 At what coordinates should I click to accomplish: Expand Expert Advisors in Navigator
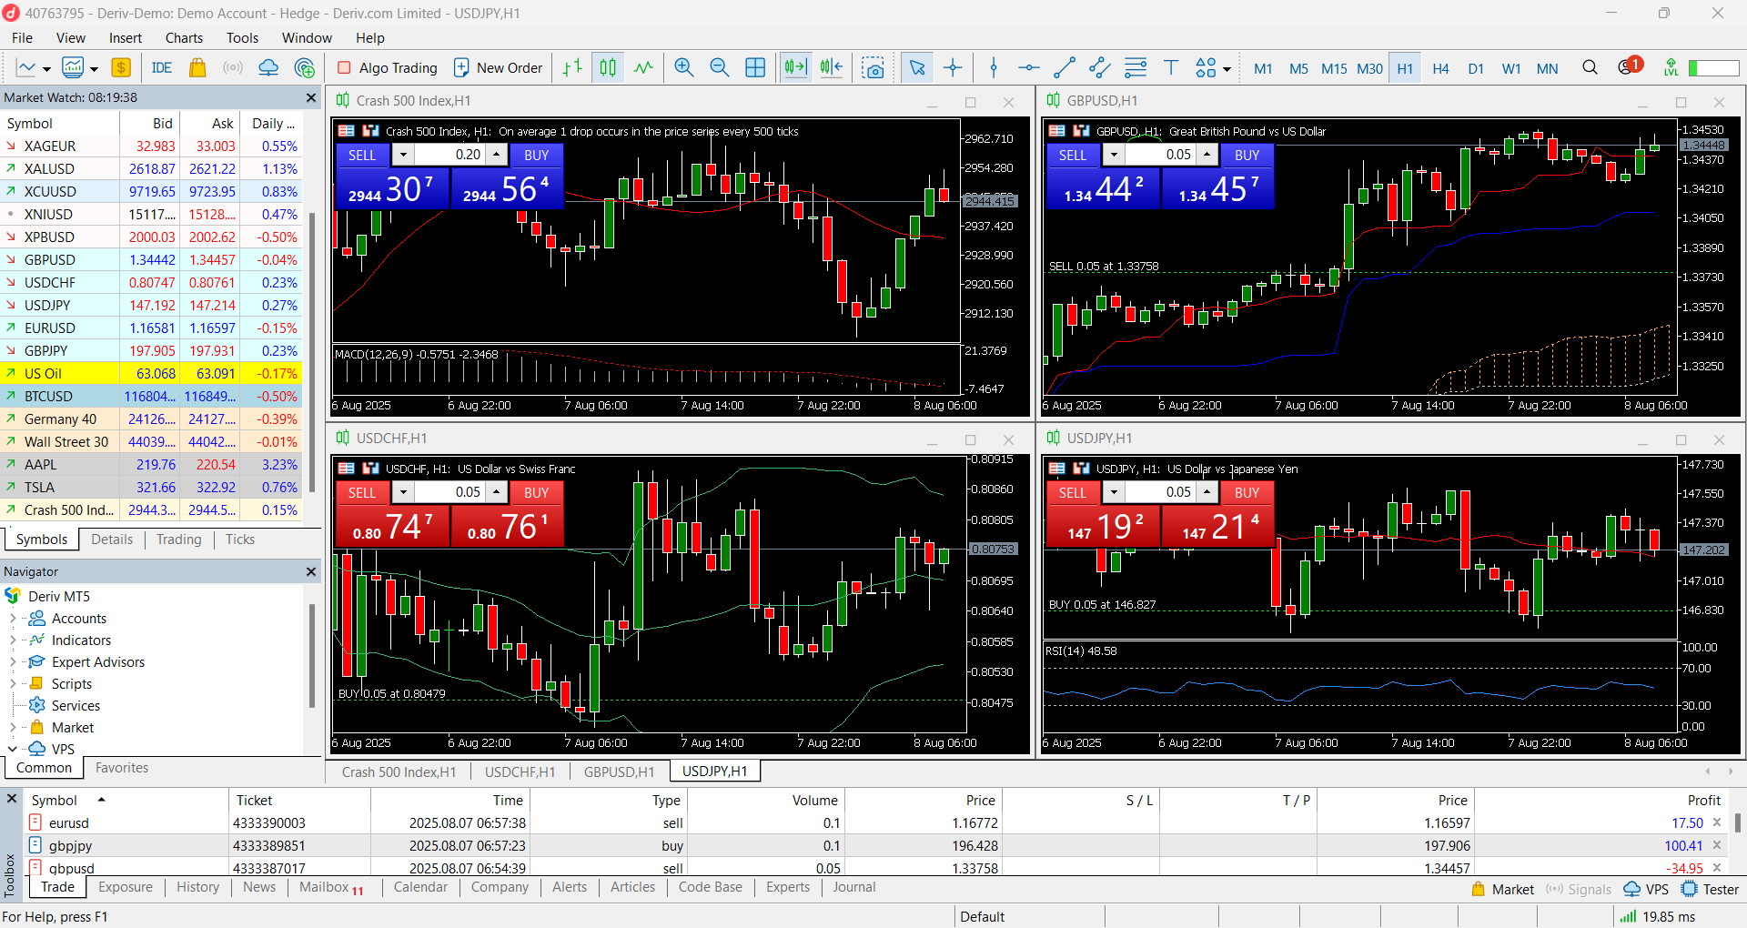coord(13,662)
